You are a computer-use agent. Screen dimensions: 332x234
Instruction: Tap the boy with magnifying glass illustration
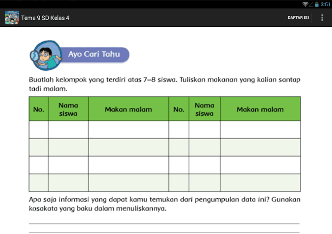(46, 55)
